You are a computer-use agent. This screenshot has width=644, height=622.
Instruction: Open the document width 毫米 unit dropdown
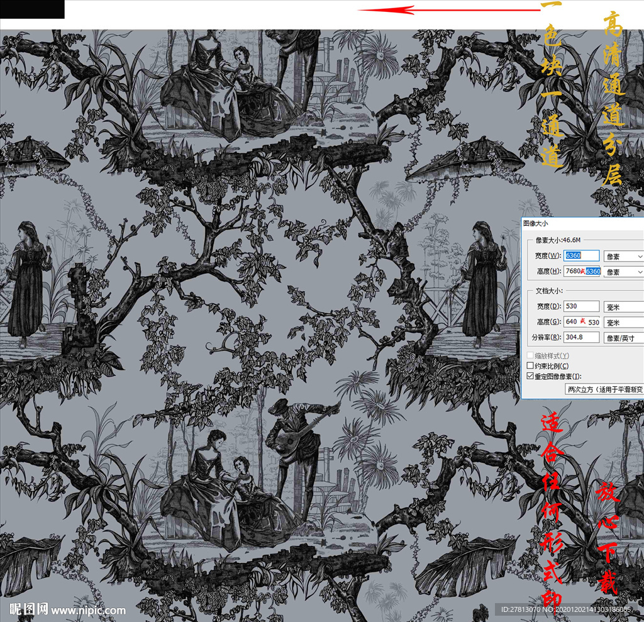[x=623, y=306]
